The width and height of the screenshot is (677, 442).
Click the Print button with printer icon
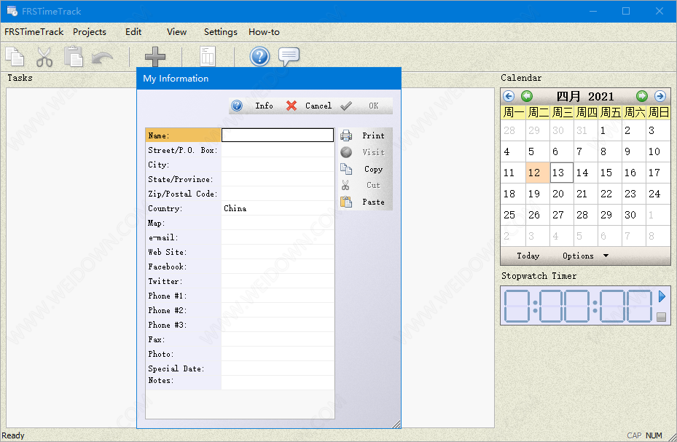pos(365,135)
